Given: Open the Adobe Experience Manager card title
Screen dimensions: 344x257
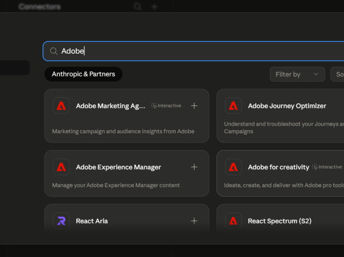Looking at the screenshot, I should point(118,167).
